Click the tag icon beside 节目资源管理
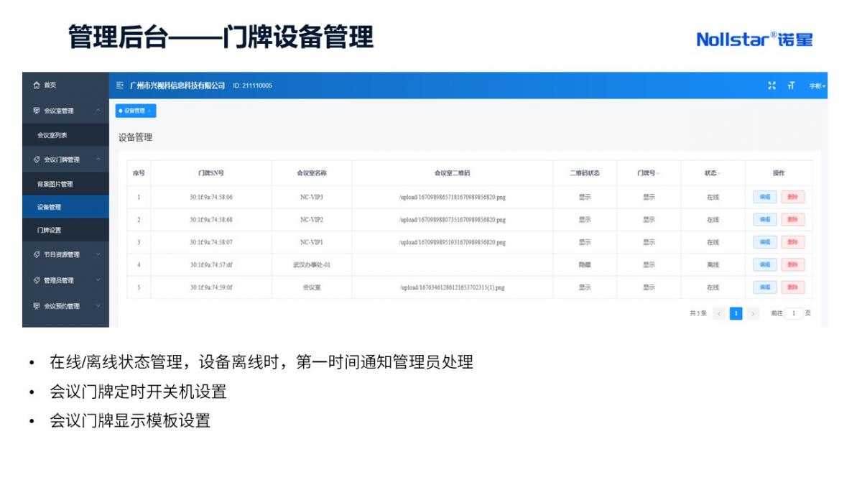862x485 pixels. 37,254
